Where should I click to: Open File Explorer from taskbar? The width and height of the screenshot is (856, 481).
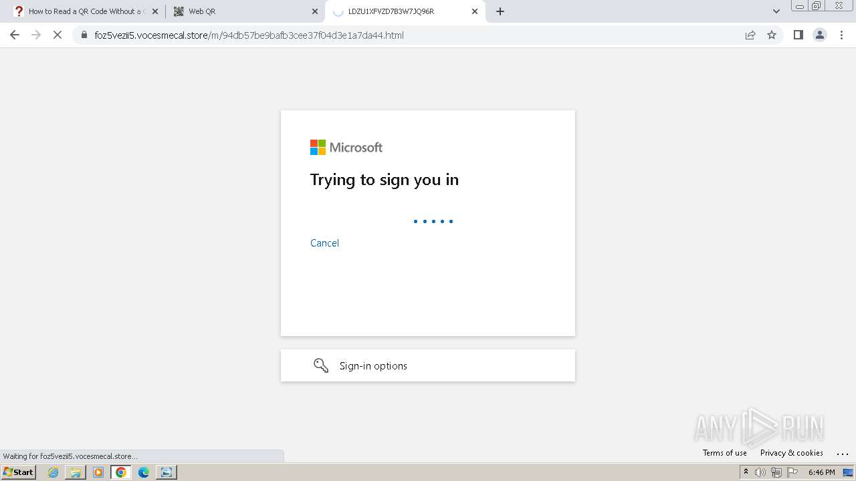(x=76, y=472)
